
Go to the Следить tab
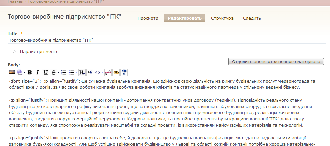coord(252,18)
